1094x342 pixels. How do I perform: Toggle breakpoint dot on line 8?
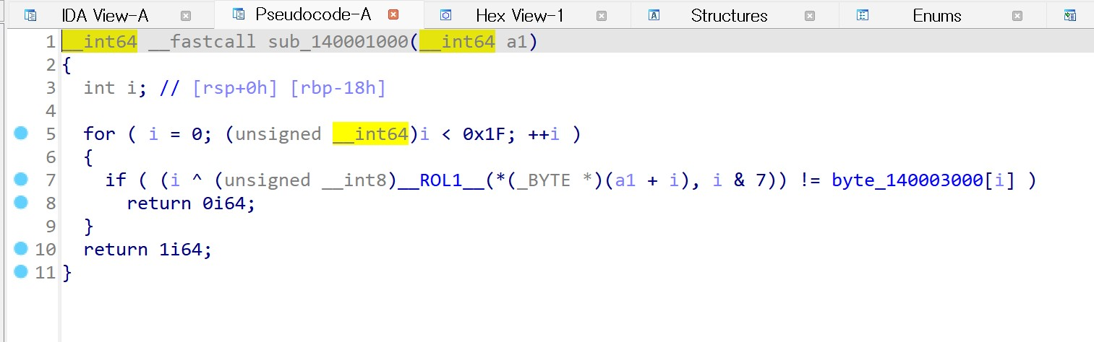pos(20,202)
